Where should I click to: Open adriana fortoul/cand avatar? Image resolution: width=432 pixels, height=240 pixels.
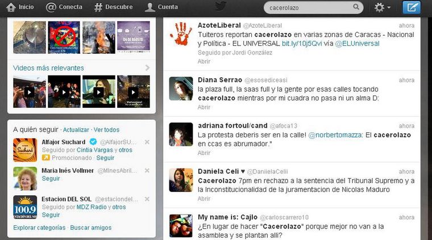click(181, 134)
